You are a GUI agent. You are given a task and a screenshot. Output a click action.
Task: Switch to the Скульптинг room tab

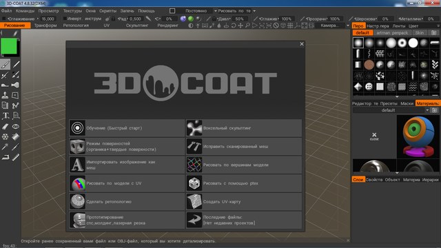click(137, 25)
